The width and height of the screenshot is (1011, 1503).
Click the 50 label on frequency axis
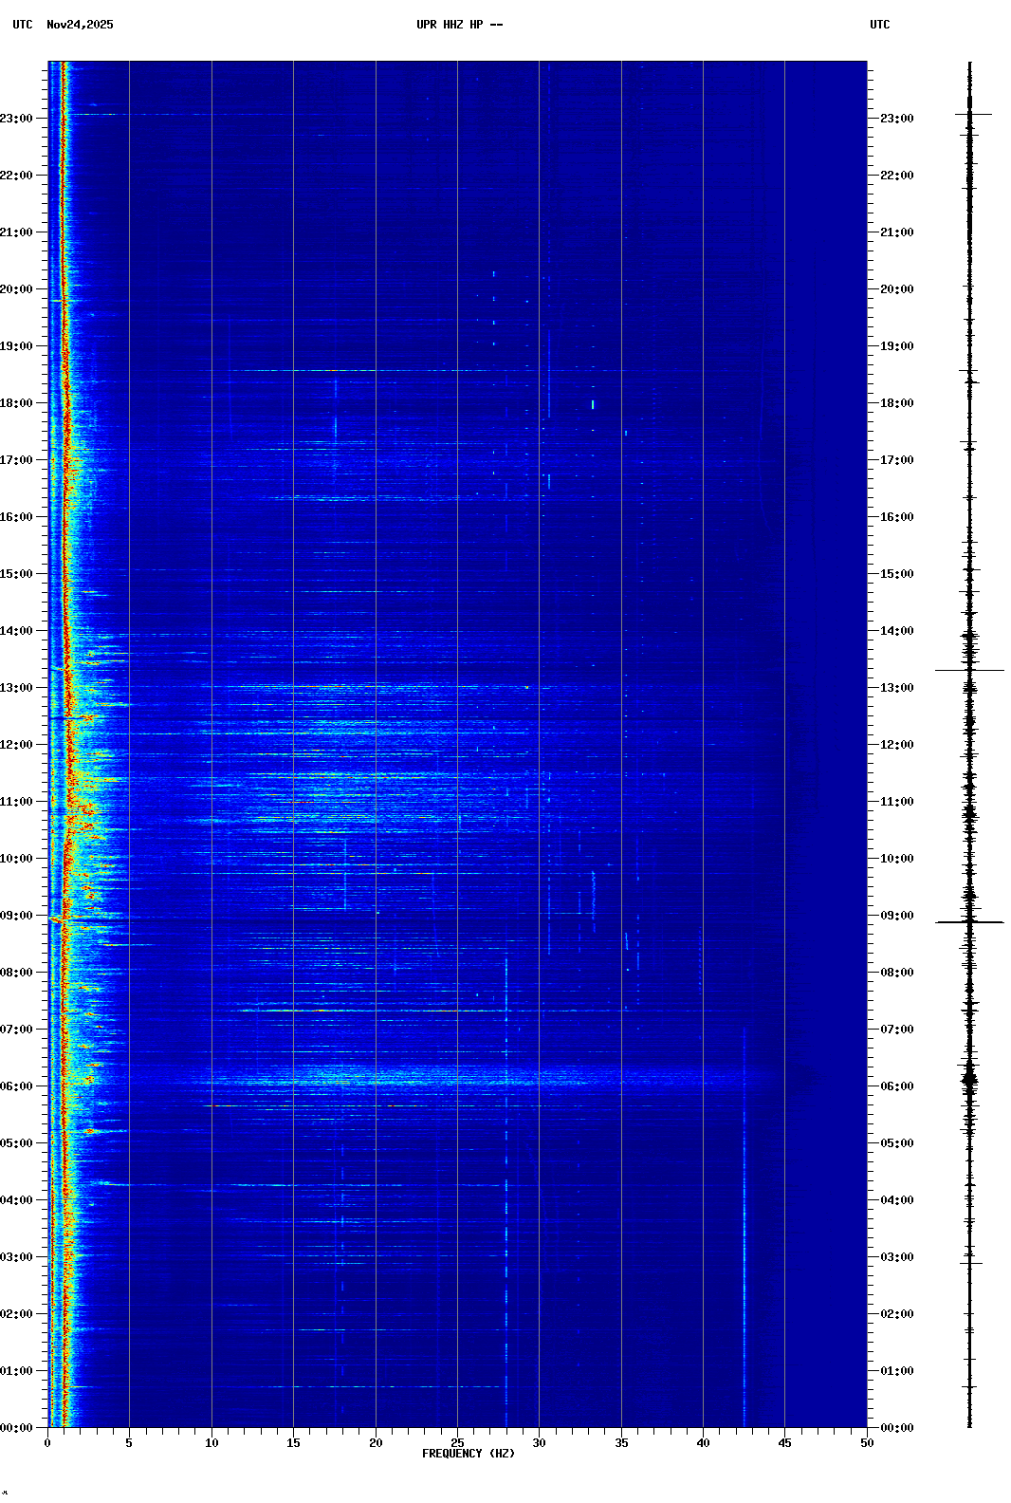[867, 1442]
